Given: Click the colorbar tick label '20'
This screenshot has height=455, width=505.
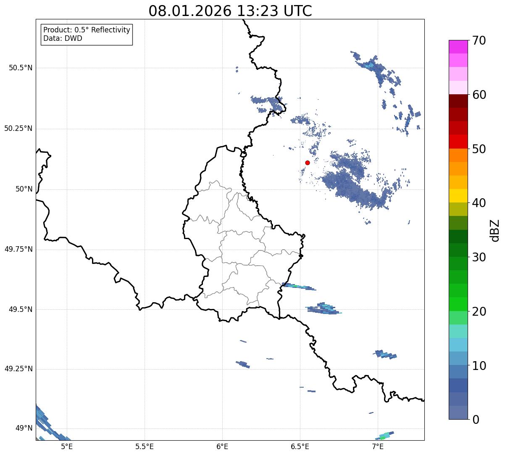Looking at the screenshot, I should 479,311.
